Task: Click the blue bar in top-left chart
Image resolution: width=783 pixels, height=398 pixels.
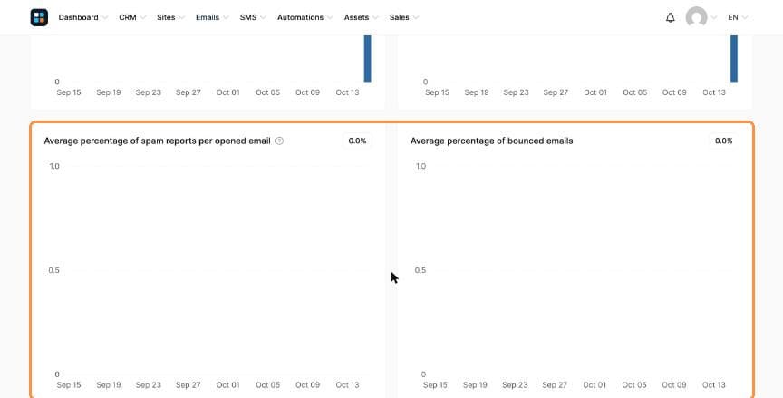Action: pyautogui.click(x=368, y=58)
